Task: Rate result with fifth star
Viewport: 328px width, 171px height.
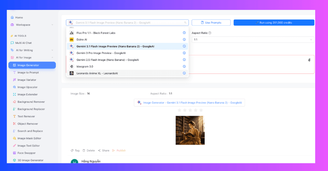Action: 201,110
